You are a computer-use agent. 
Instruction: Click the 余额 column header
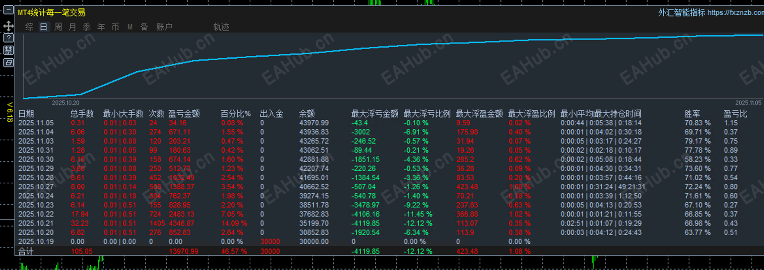click(307, 114)
